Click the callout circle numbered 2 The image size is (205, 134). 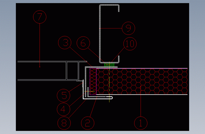coord(88,123)
